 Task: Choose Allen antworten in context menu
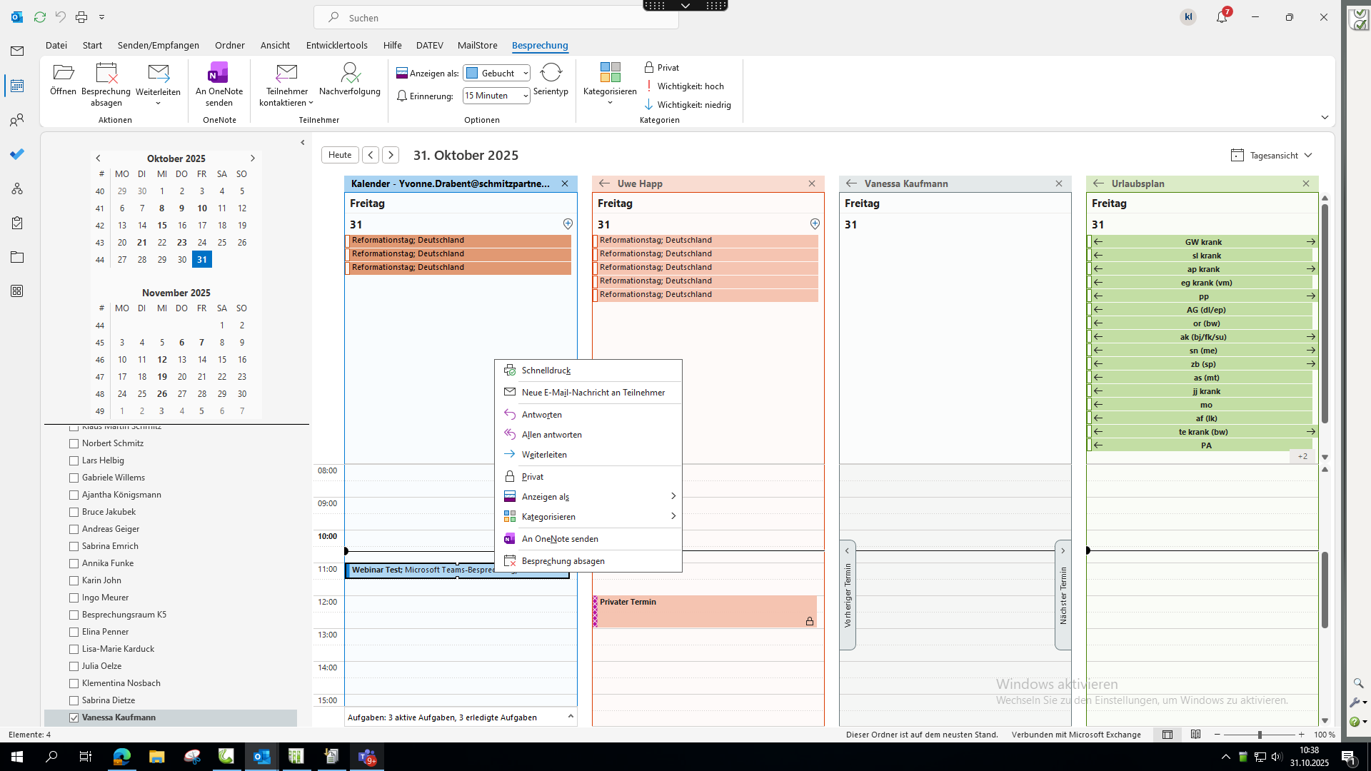(551, 435)
